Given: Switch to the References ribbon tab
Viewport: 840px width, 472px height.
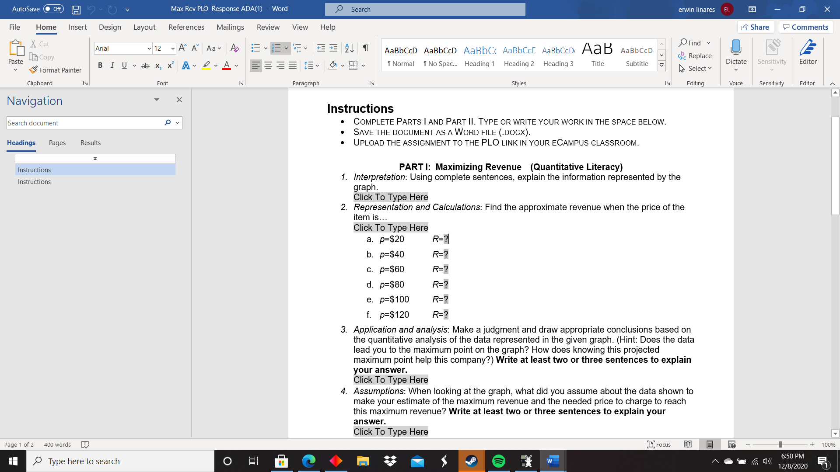Looking at the screenshot, I should coord(186,27).
